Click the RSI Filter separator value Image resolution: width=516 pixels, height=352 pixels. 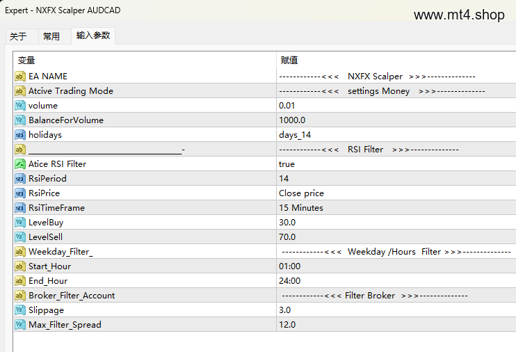(369, 150)
